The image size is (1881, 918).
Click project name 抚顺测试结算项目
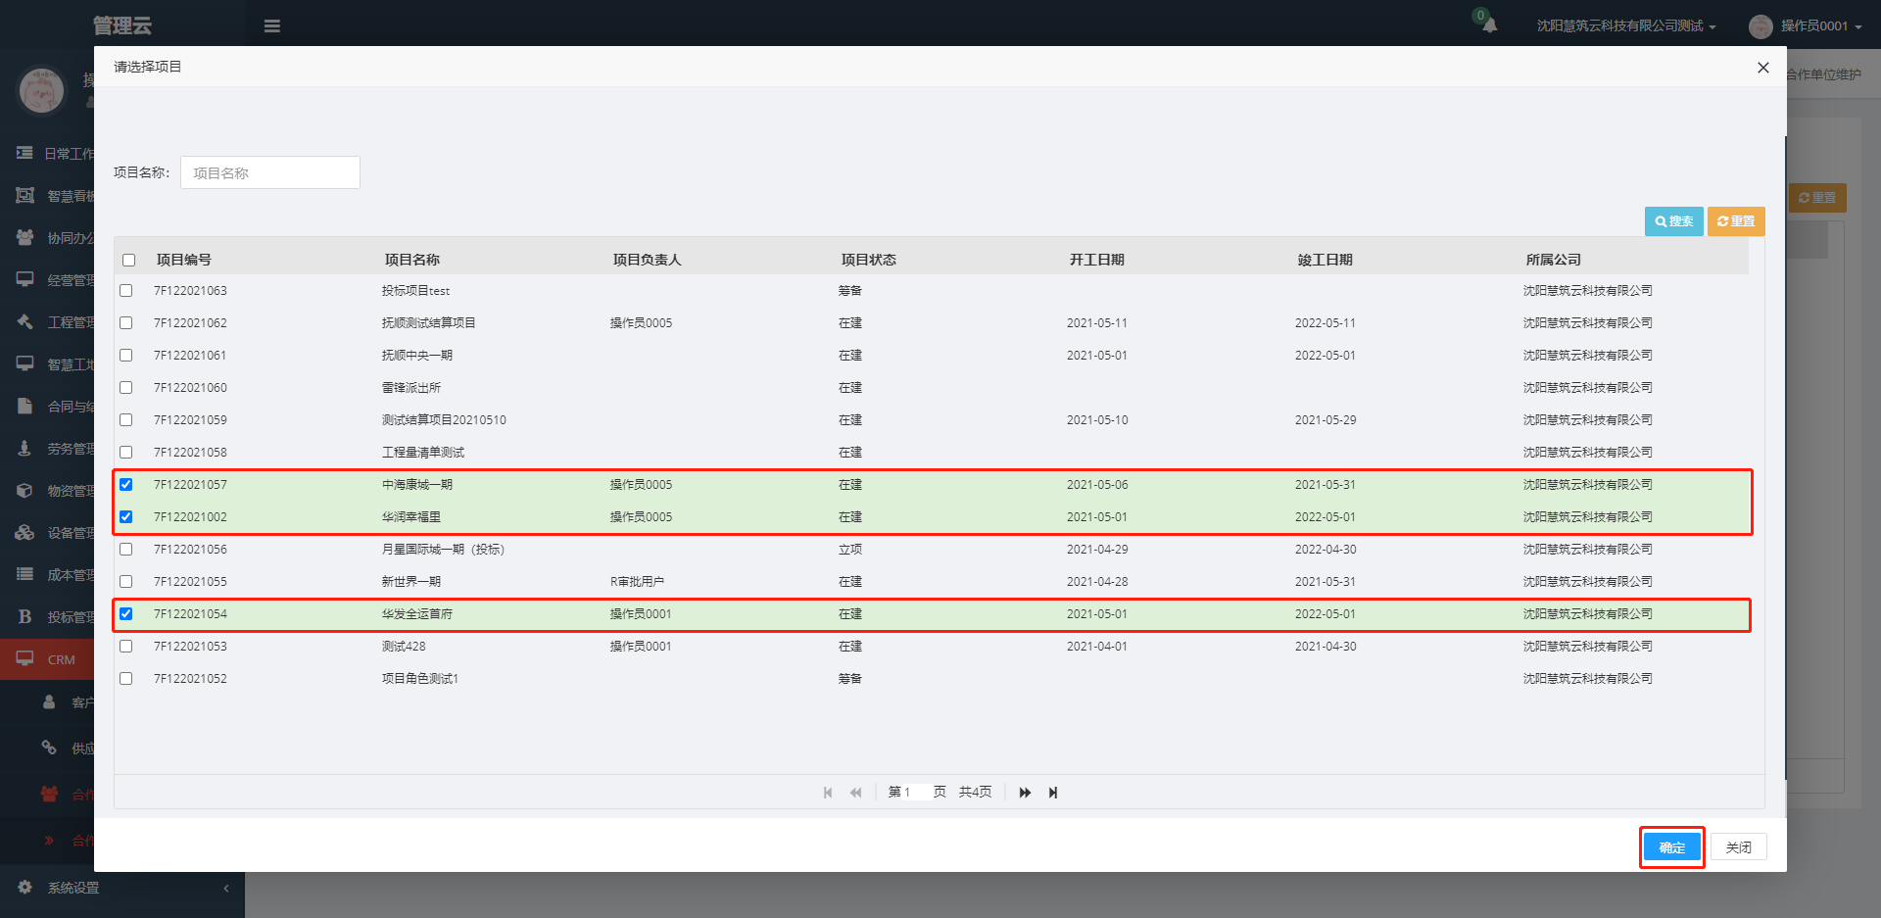coord(429,323)
